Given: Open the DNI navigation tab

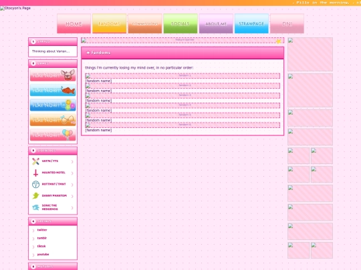Looking at the screenshot, I should [287, 23].
